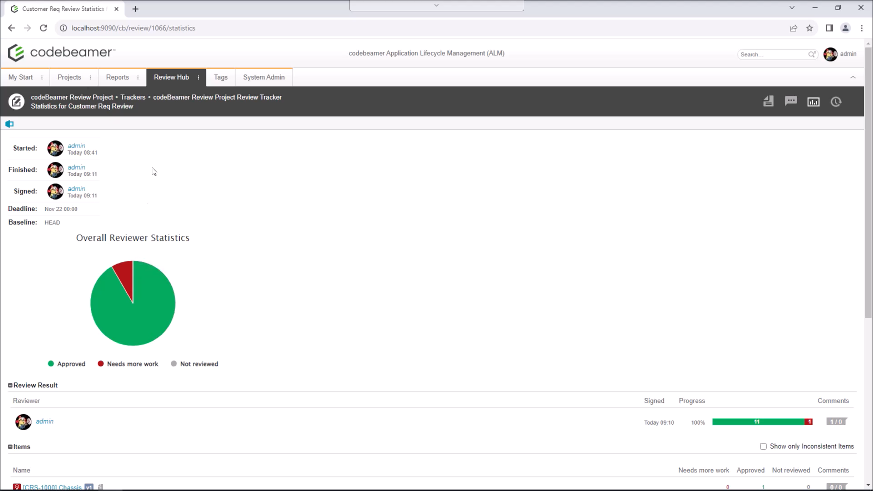Image resolution: width=873 pixels, height=491 pixels.
Task: Collapse the Items section
Action: [x=10, y=447]
